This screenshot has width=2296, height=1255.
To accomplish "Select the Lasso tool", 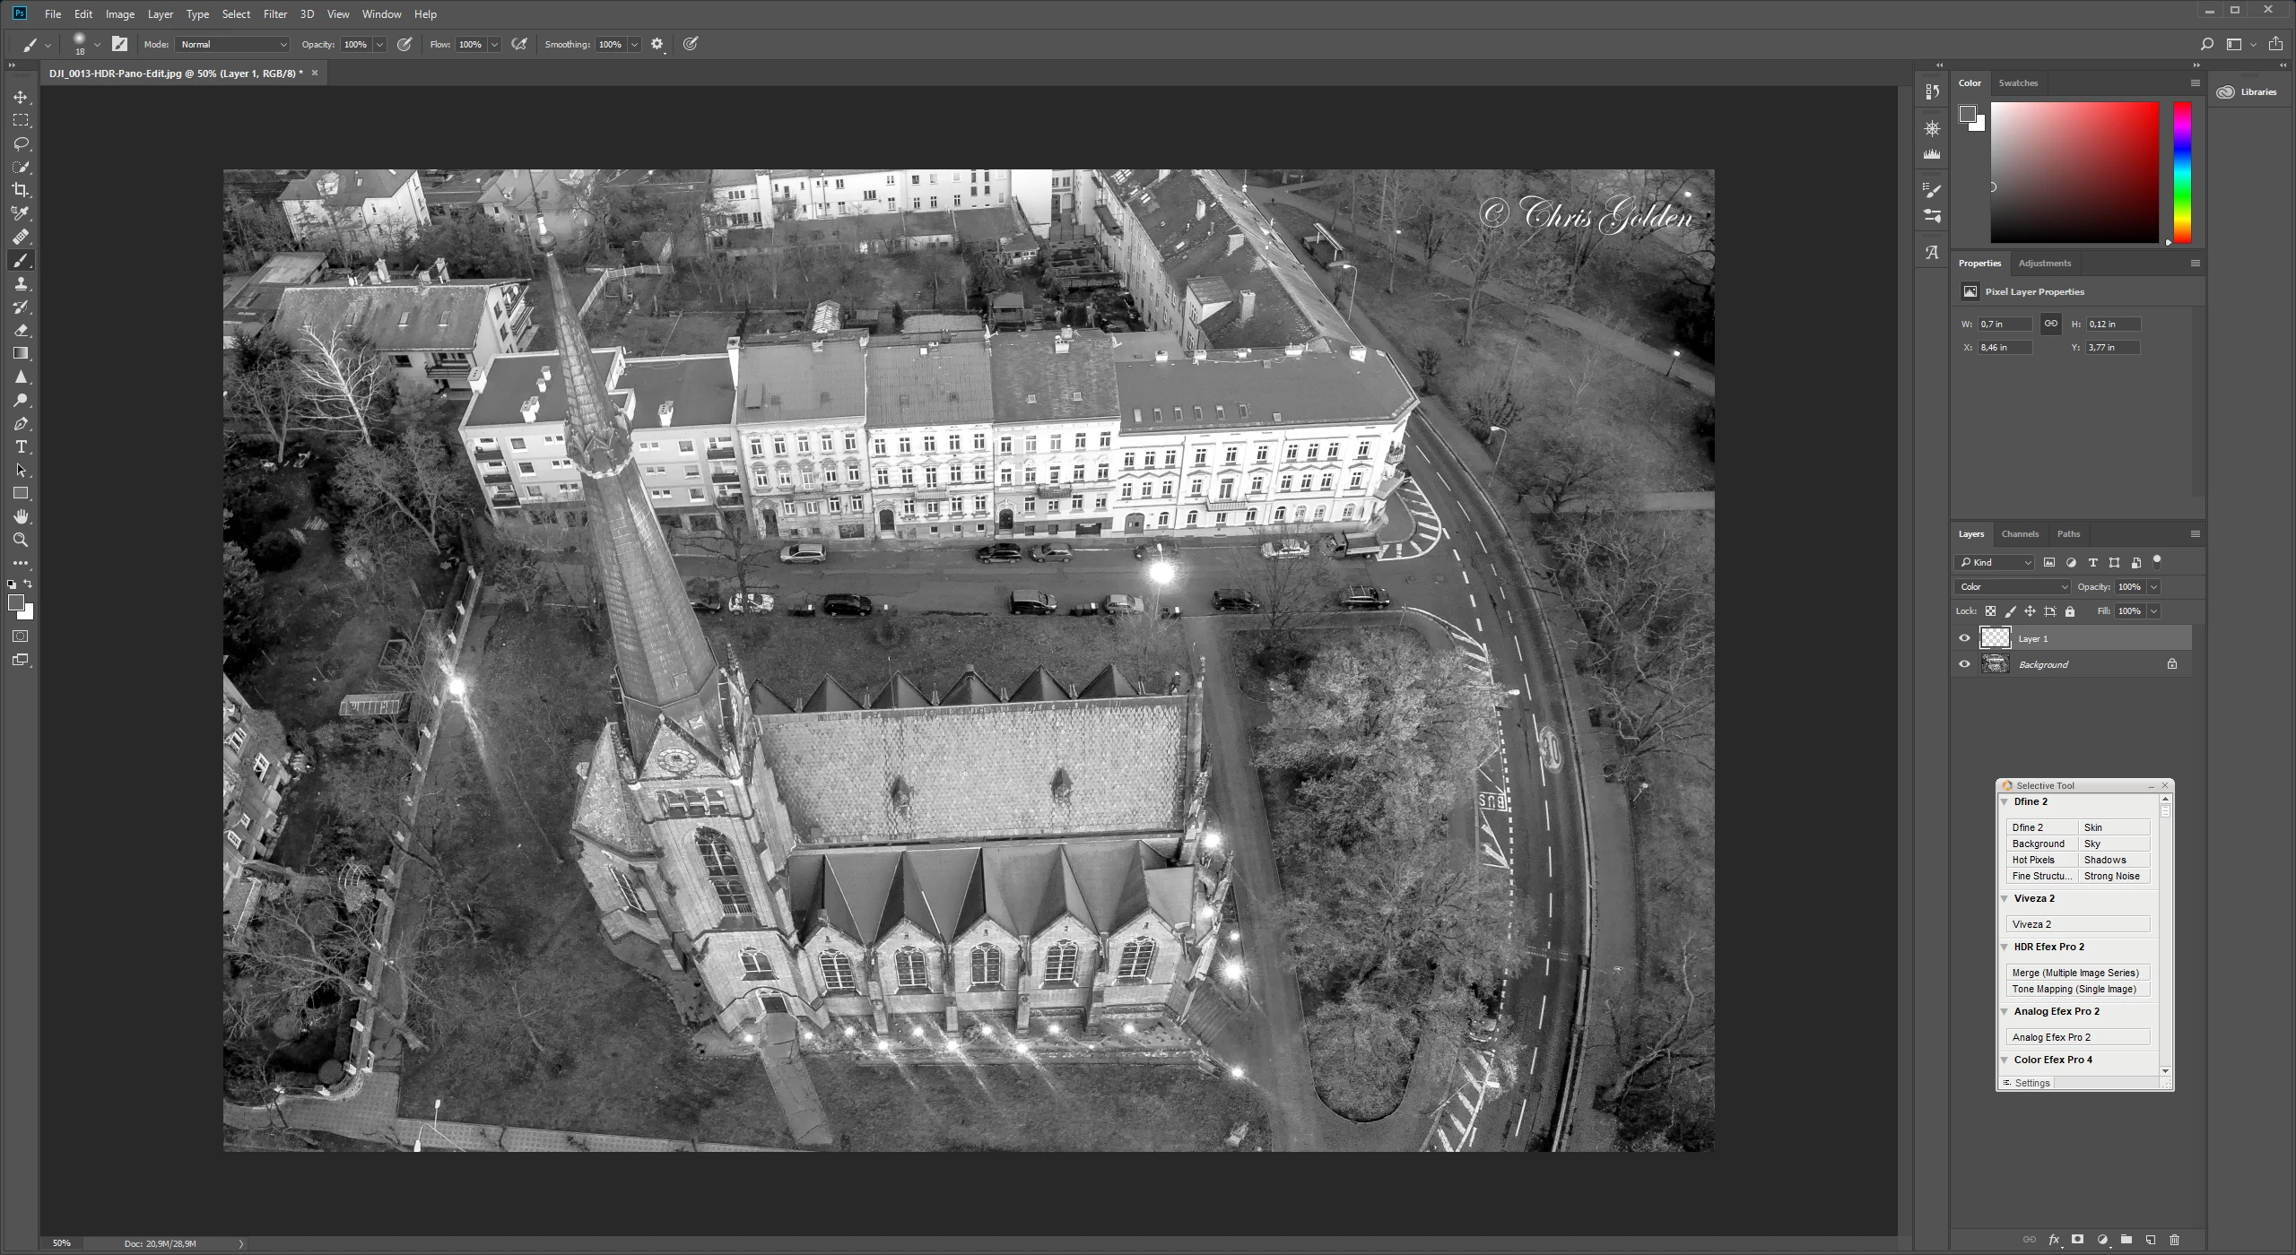I will pyautogui.click(x=21, y=143).
